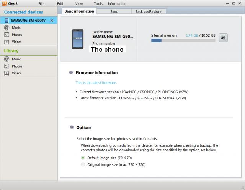This screenshot has height=190, width=245.
Task: Switch to the Basic information tab
Action: tap(79, 11)
